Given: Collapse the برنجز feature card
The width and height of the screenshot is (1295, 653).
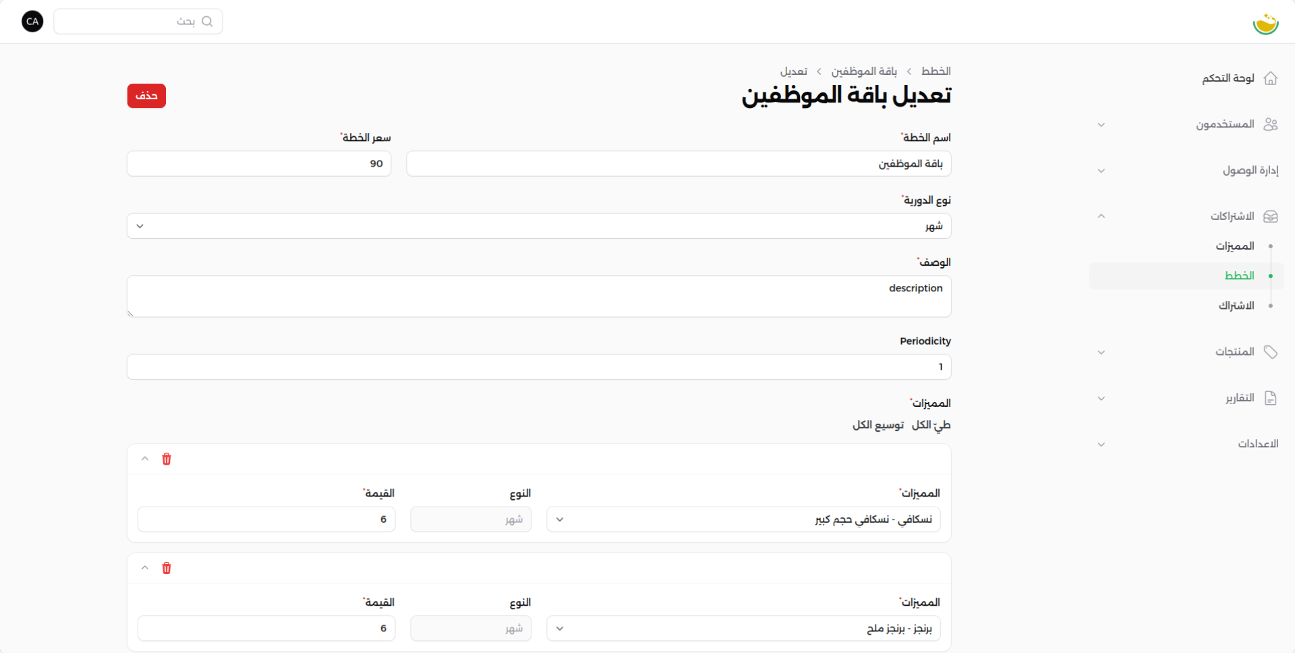Looking at the screenshot, I should (145, 568).
